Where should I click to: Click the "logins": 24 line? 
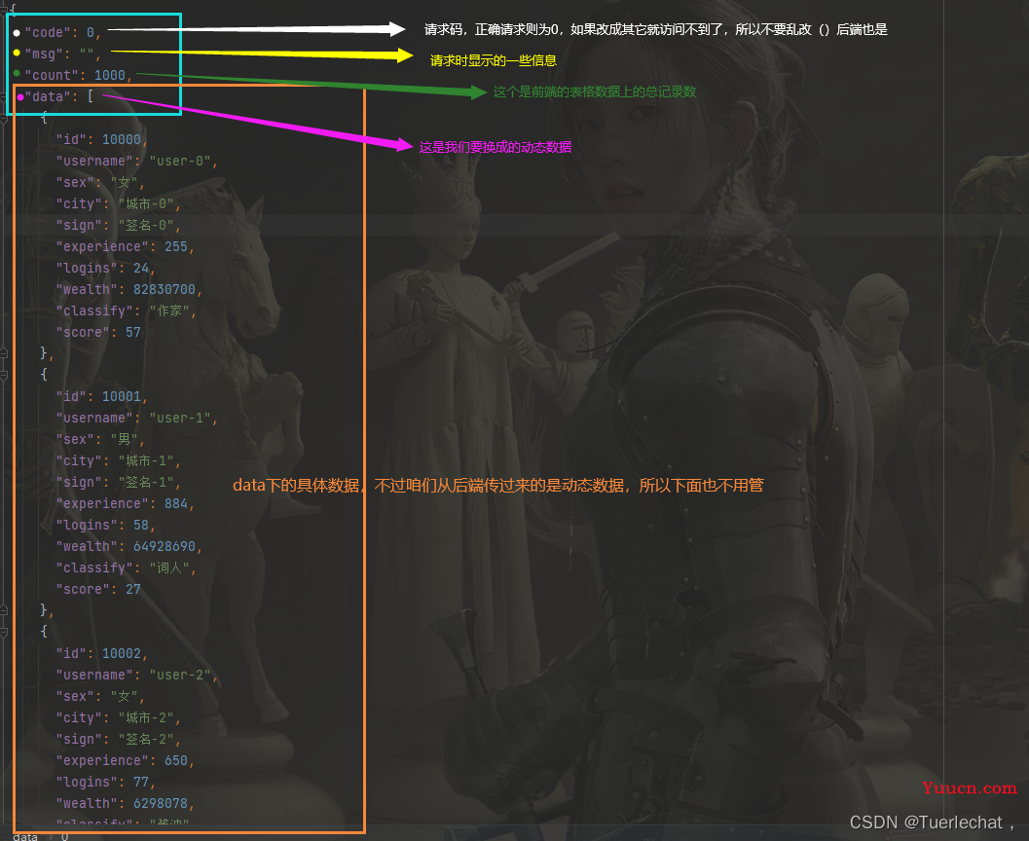[105, 269]
